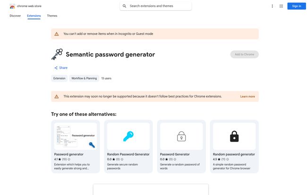Click the Add to Chrome button
Viewport: 307px width, 195px height.
[244, 54]
